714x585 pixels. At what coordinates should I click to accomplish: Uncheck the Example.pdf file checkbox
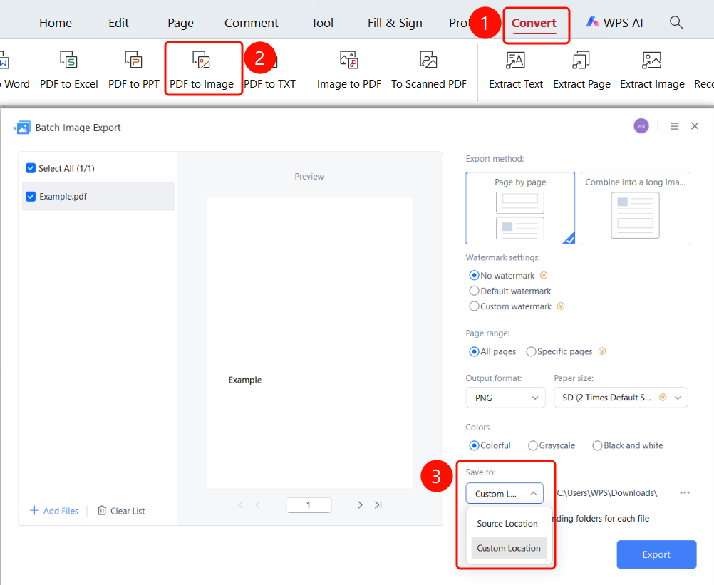pyautogui.click(x=31, y=196)
